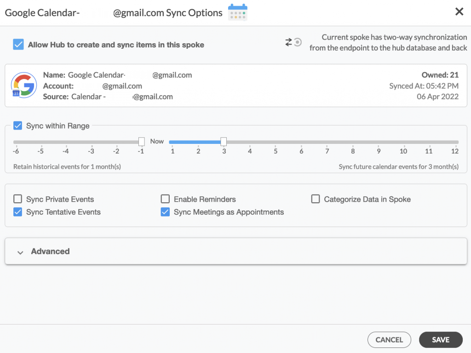Click the blue filled future slider track
471x353 pixels.
click(x=195, y=142)
